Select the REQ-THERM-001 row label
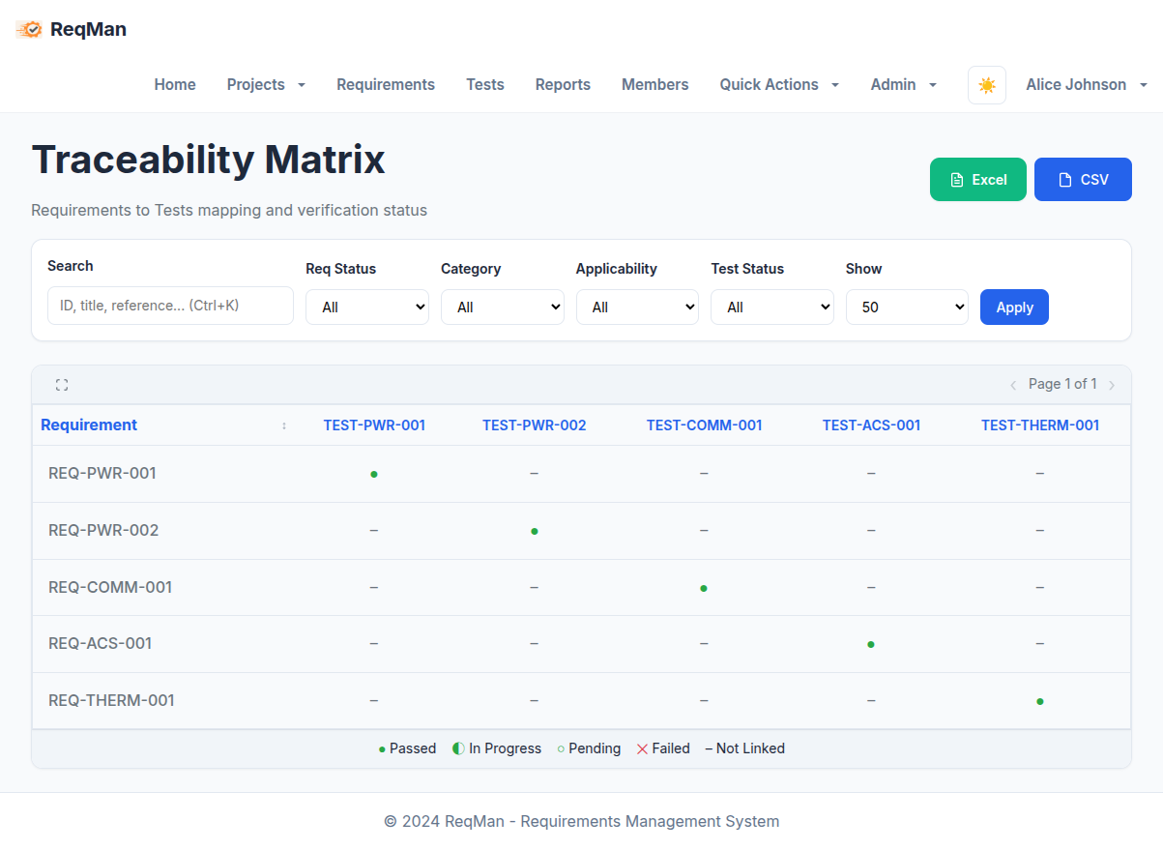Image resolution: width=1163 pixels, height=850 pixels. (112, 701)
